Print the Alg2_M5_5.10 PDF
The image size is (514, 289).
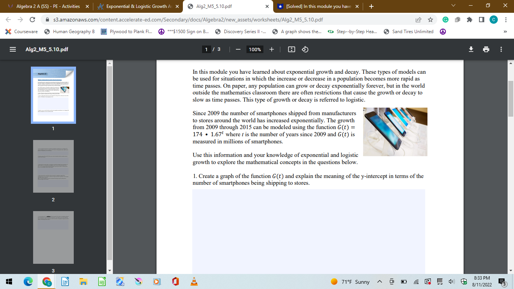(486, 49)
